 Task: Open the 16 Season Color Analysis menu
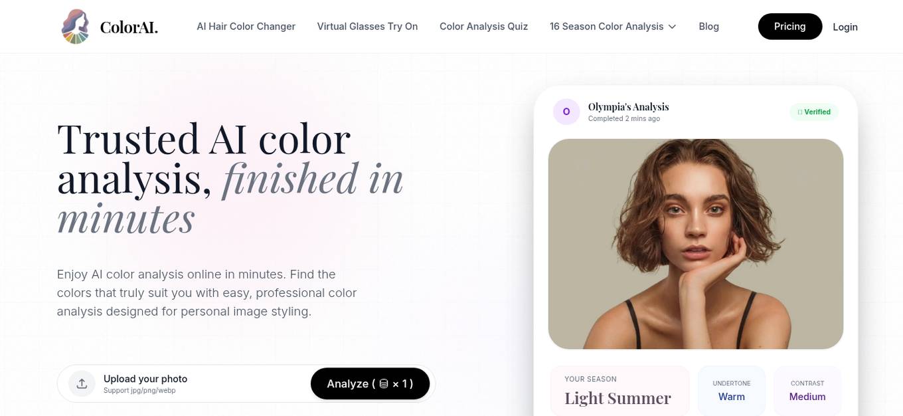(x=613, y=27)
